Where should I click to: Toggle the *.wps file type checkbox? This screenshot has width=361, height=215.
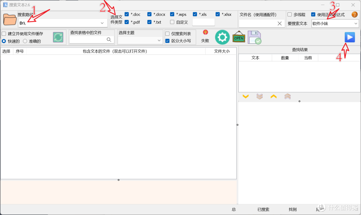[172, 14]
